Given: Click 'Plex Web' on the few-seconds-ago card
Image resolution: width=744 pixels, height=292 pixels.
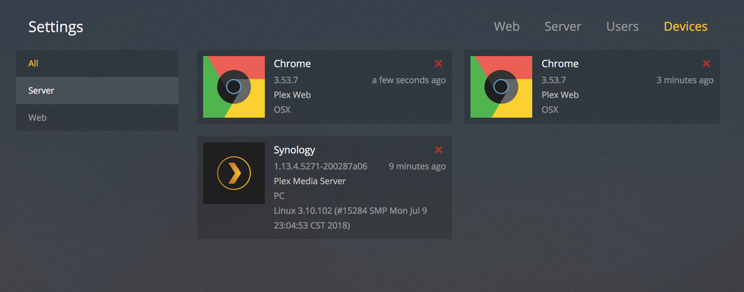Looking at the screenshot, I should pyautogui.click(x=292, y=95).
